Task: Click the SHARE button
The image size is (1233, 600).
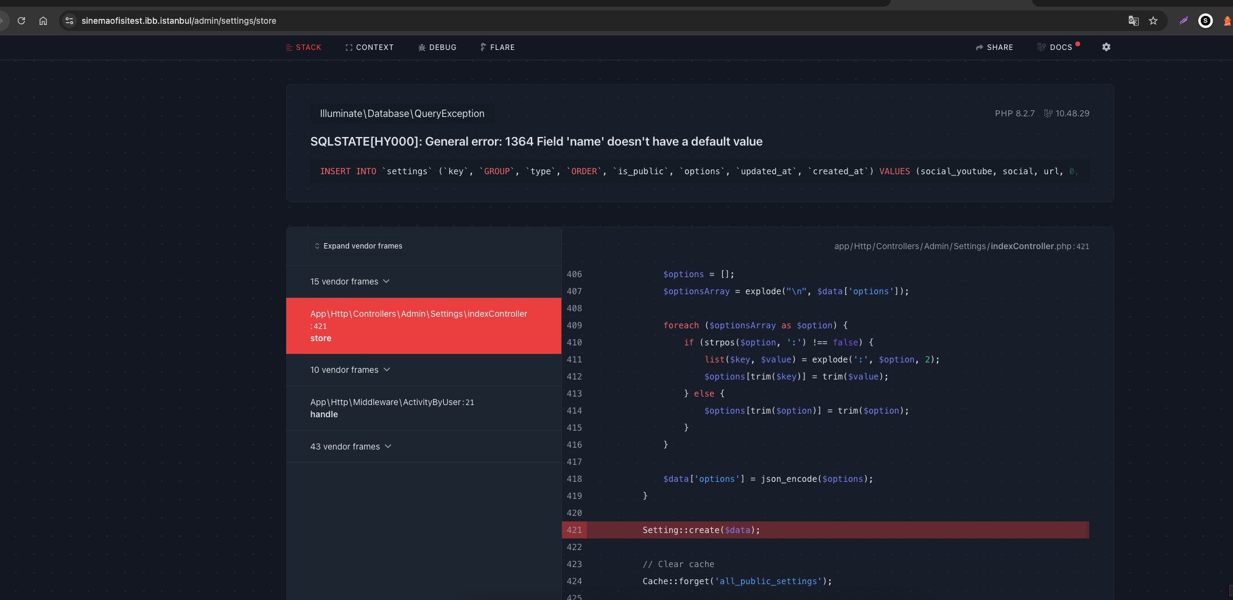Action: [994, 48]
